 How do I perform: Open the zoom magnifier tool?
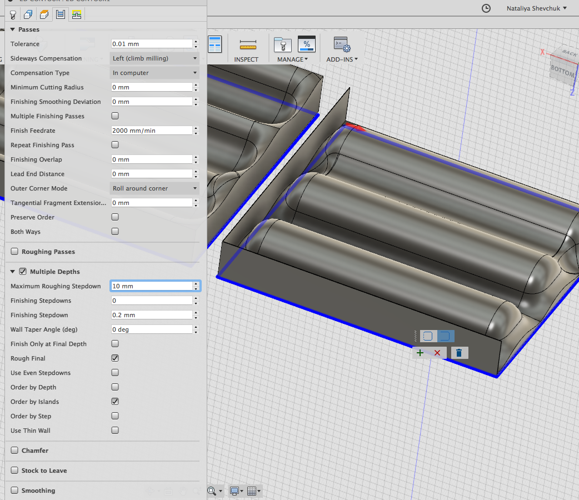tap(212, 491)
